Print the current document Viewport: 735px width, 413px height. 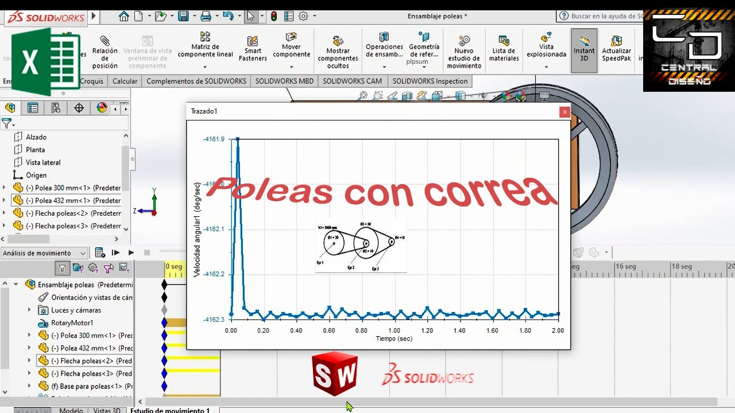coord(206,16)
